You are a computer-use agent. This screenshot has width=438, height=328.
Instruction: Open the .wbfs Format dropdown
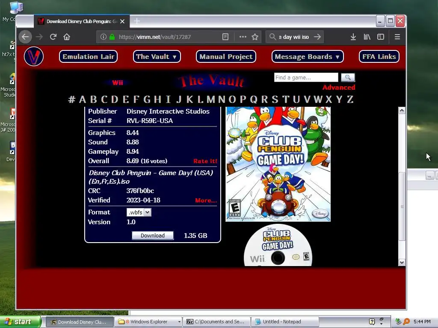click(139, 212)
